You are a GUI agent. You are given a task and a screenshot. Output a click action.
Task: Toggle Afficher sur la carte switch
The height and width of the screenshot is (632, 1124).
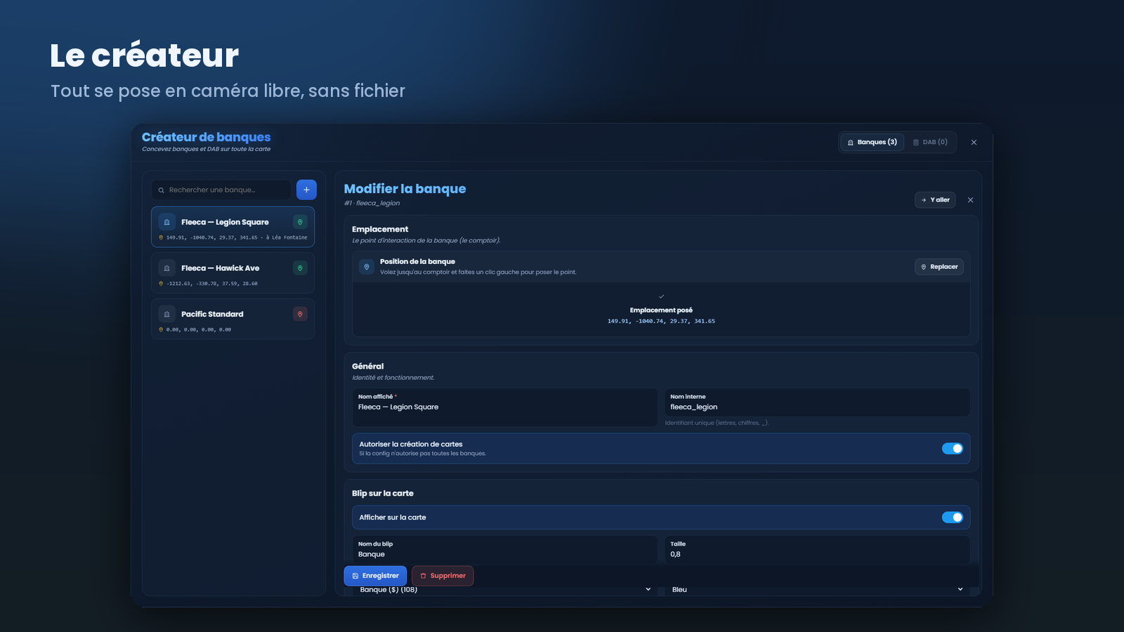coord(953,518)
